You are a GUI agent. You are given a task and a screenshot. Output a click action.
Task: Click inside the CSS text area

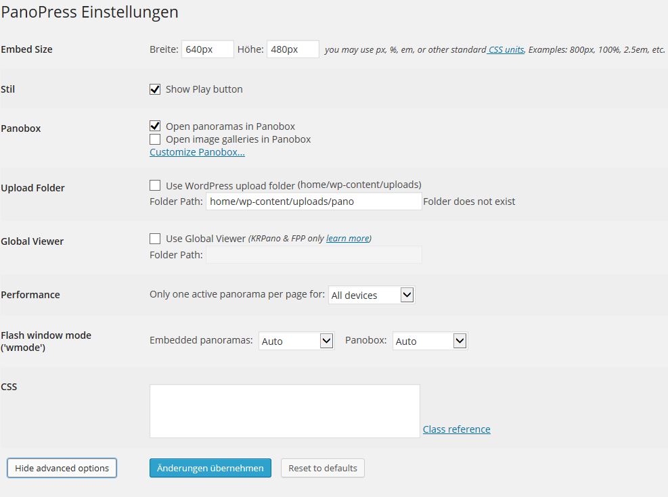(284, 411)
